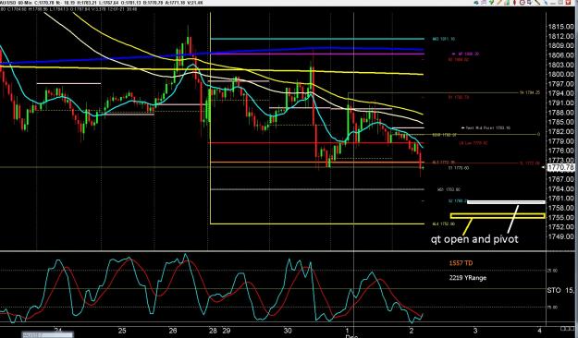
Task: Click date label 26 on time axis
Action: [172, 331]
